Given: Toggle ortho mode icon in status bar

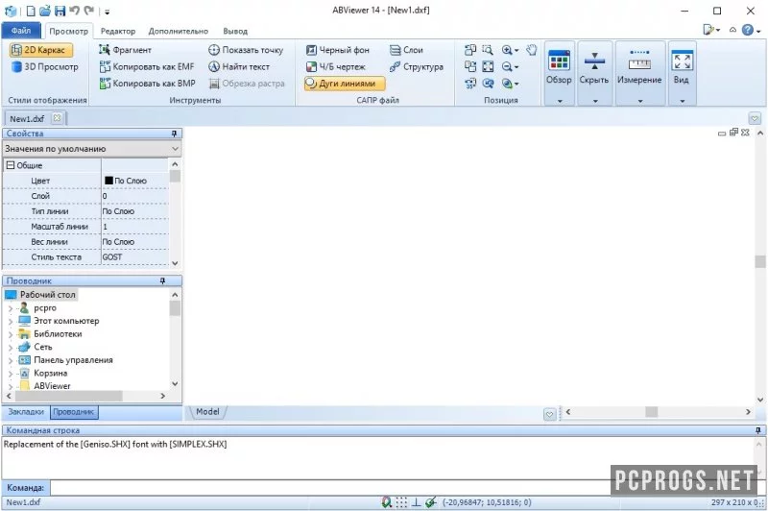Looking at the screenshot, I should point(416,502).
